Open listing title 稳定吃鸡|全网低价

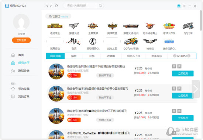point(96,67)
